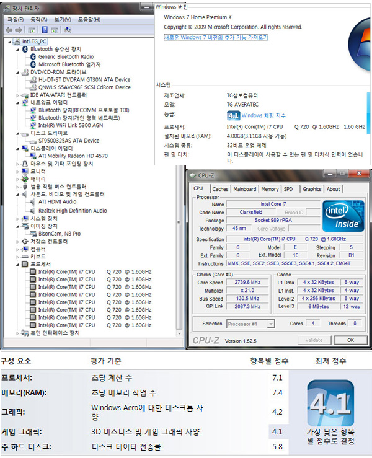The image size is (372, 458).
Task: Click the Intel inside logo in CPU-Z
Action: [x=343, y=216]
